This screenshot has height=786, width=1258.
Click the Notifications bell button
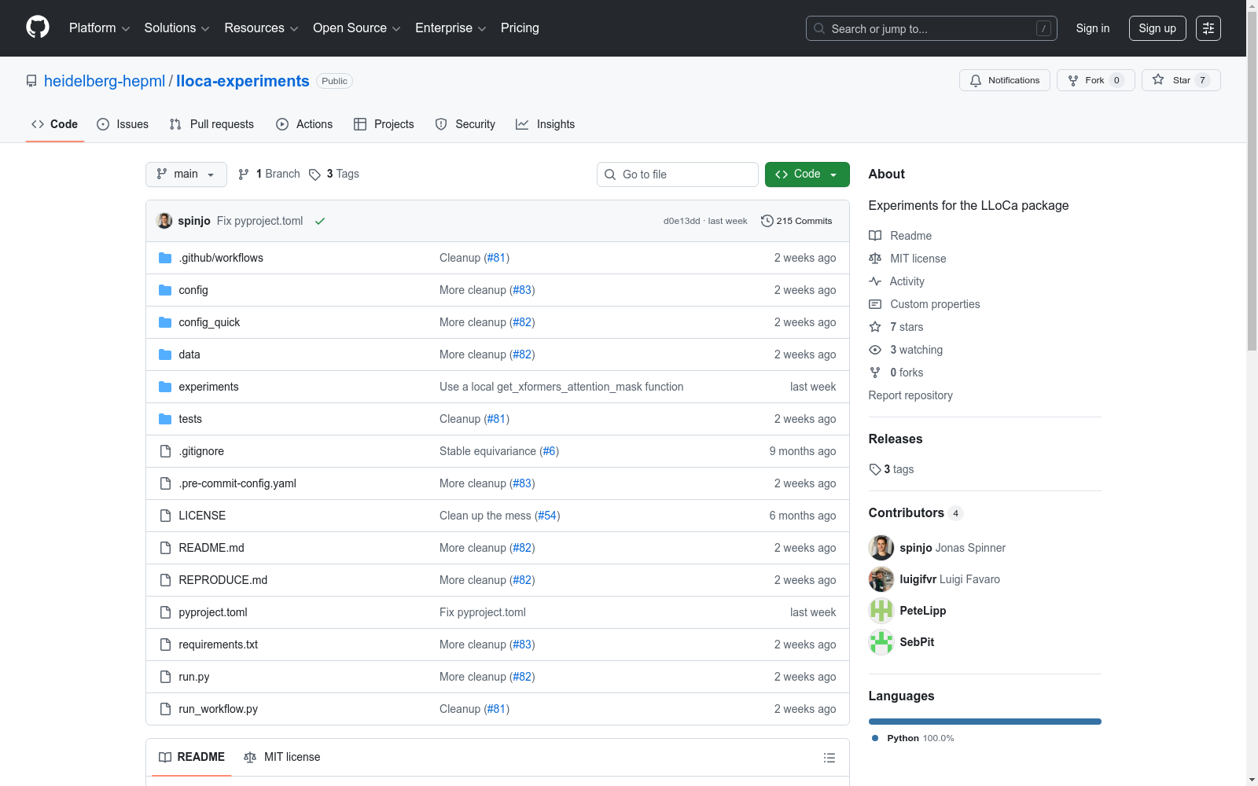[x=1004, y=80]
